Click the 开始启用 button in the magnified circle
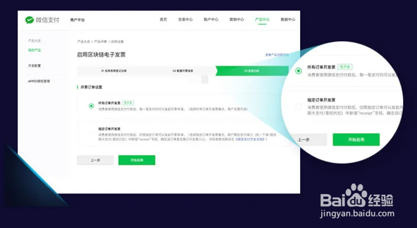Image resolution: width=417 pixels, height=228 pixels. [x=356, y=139]
